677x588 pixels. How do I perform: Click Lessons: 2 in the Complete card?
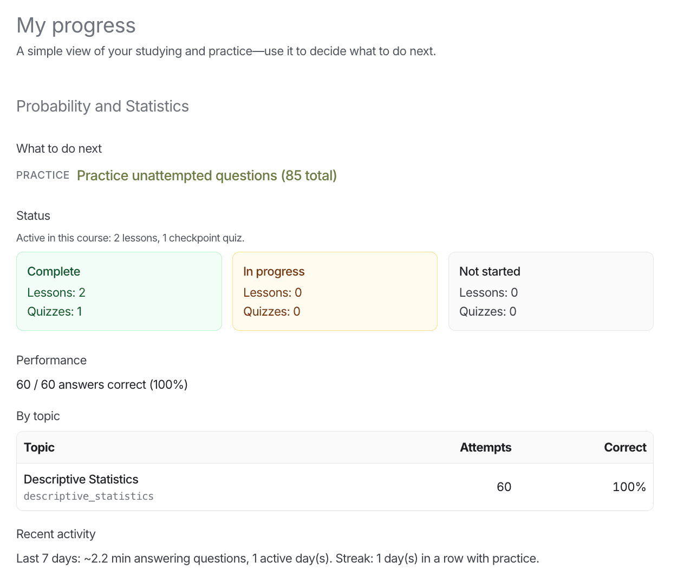[56, 292]
